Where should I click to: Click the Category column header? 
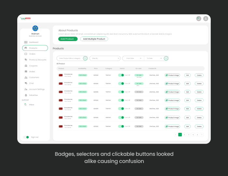[x=108, y=68]
